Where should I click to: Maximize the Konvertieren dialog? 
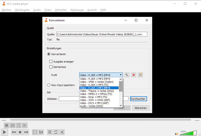136,20
